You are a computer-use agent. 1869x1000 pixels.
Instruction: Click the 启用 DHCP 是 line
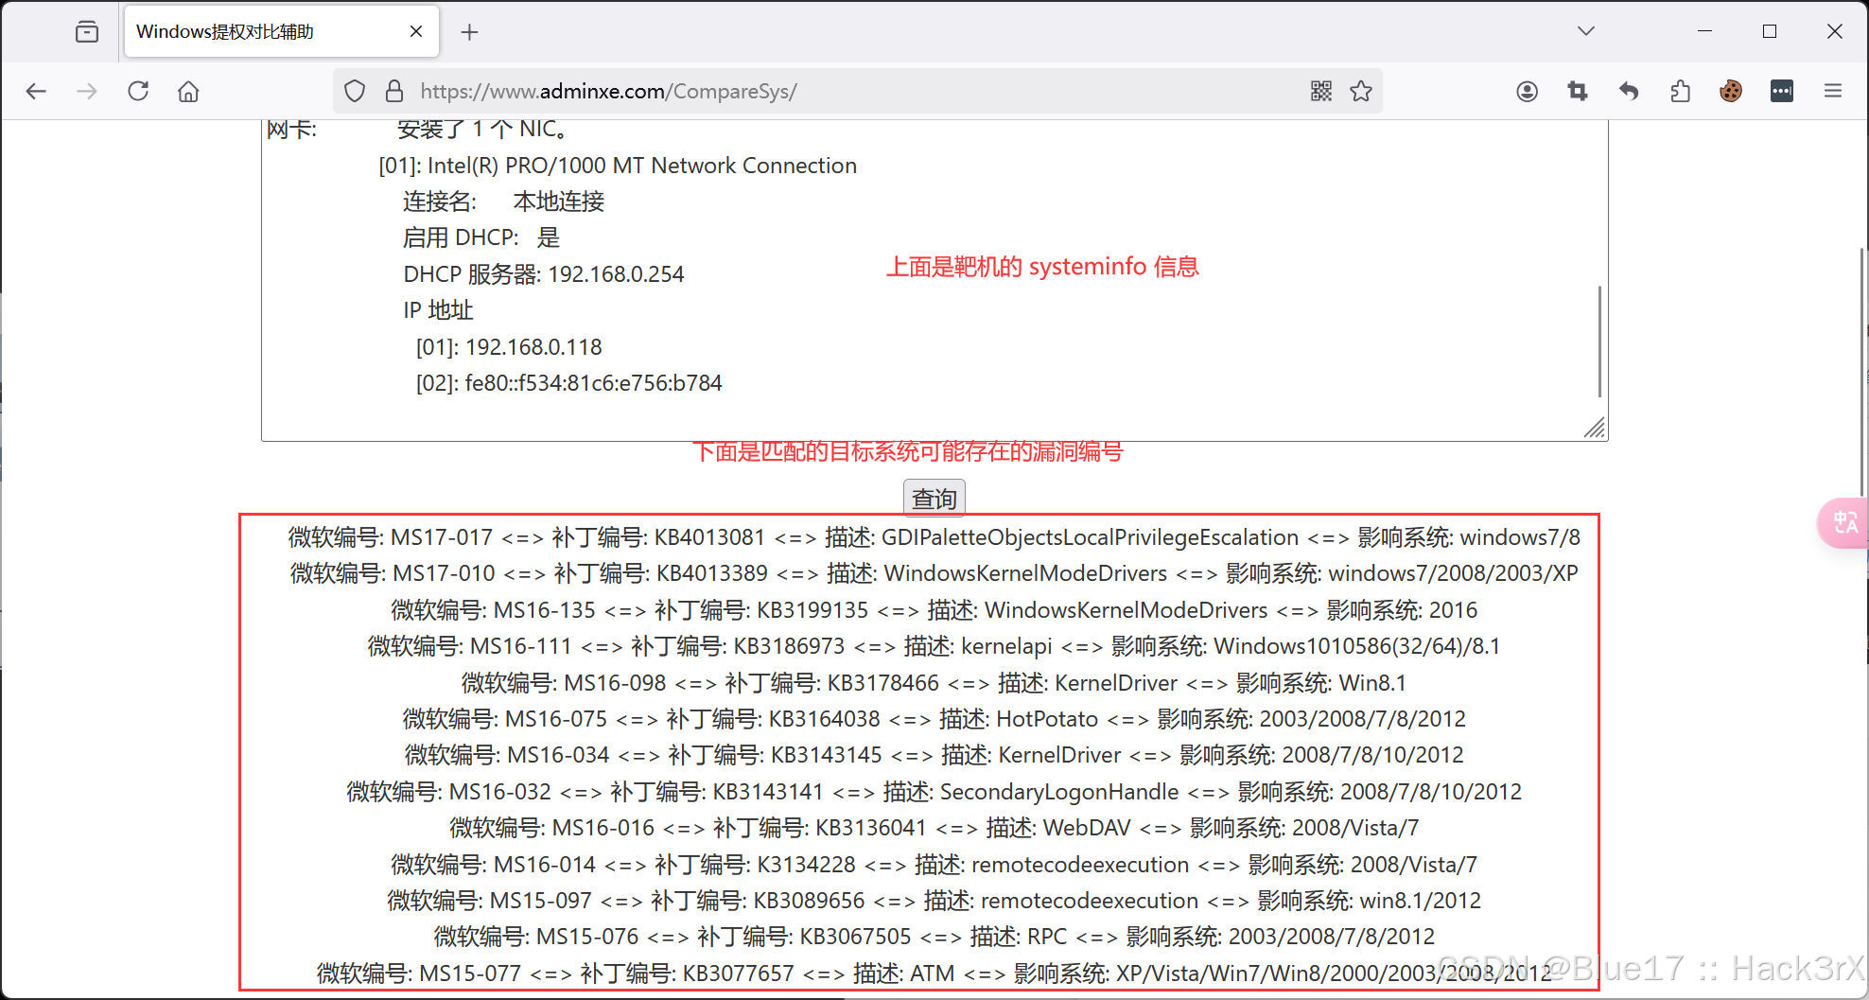coord(481,237)
